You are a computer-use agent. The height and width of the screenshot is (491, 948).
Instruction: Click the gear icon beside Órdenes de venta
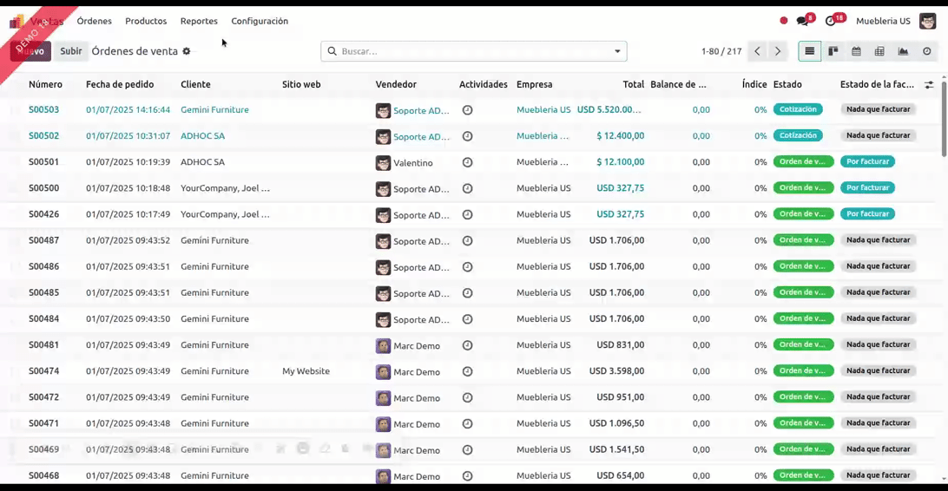tap(186, 51)
